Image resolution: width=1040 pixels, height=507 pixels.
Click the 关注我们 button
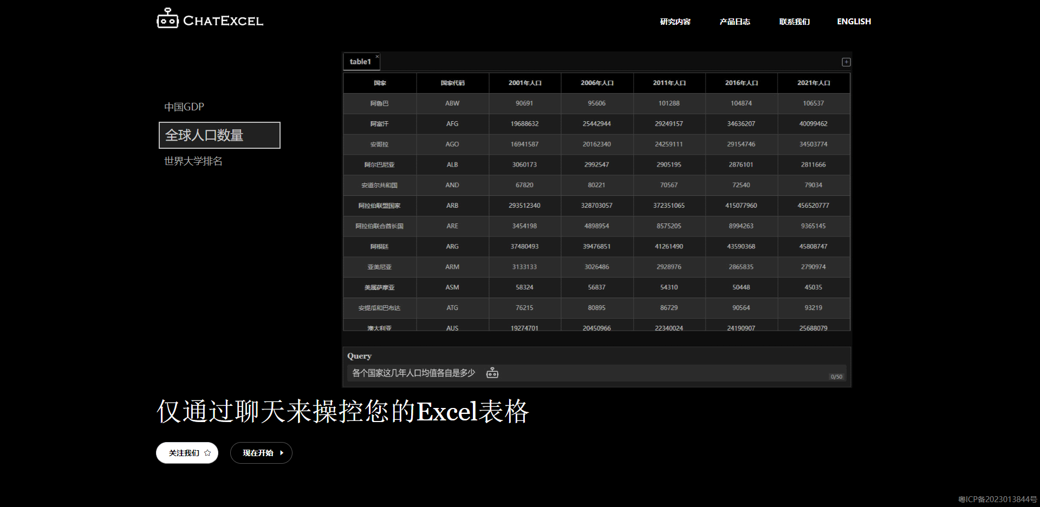pyautogui.click(x=187, y=453)
